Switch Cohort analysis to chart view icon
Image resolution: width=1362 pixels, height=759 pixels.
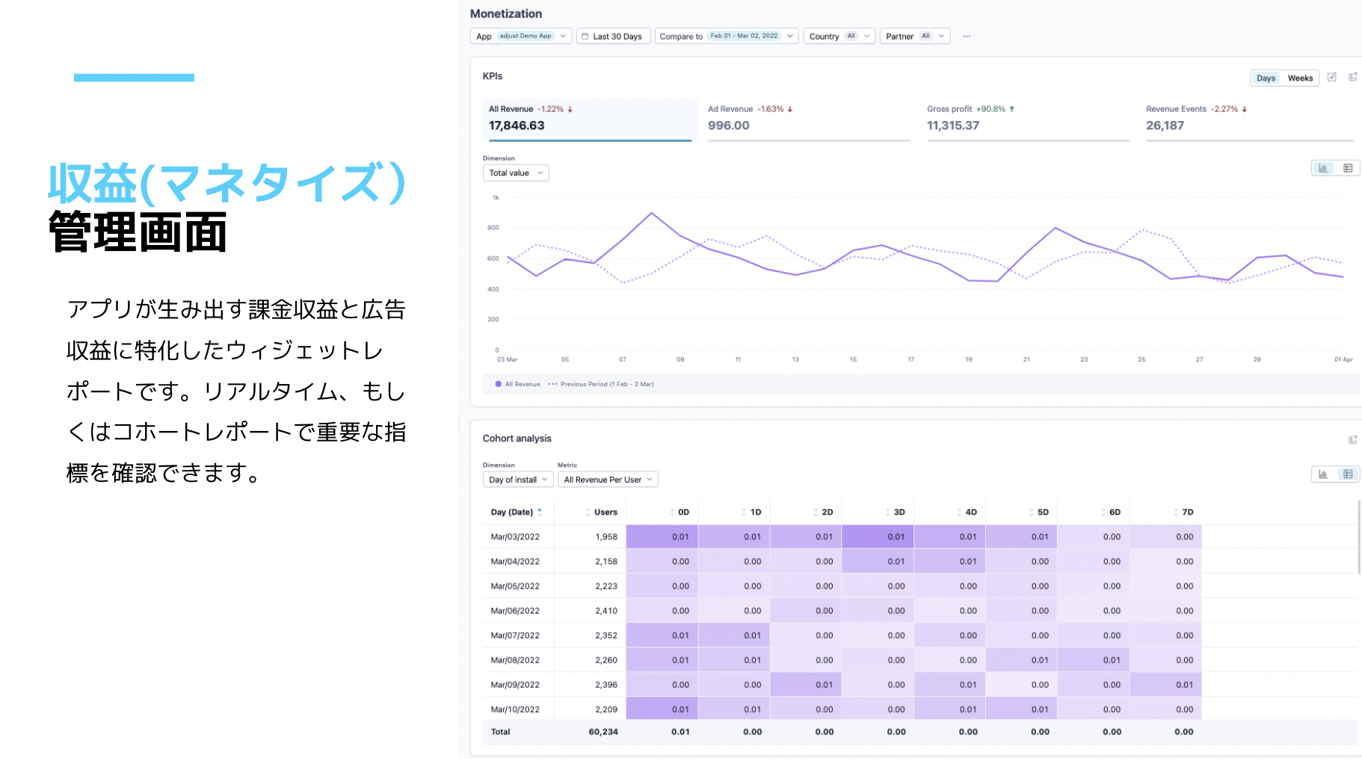click(x=1323, y=474)
